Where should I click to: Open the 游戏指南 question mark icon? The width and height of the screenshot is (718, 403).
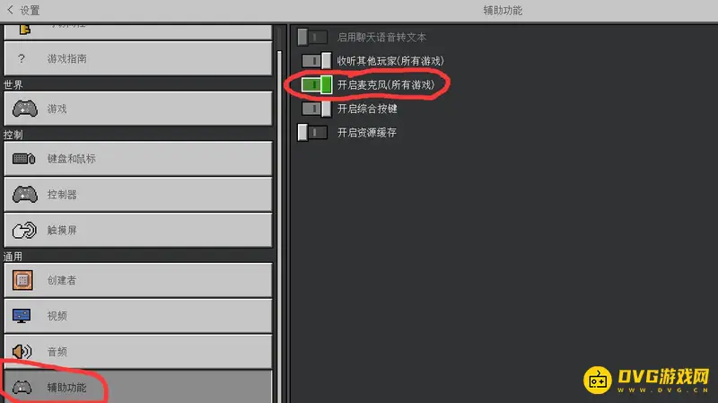[21, 58]
